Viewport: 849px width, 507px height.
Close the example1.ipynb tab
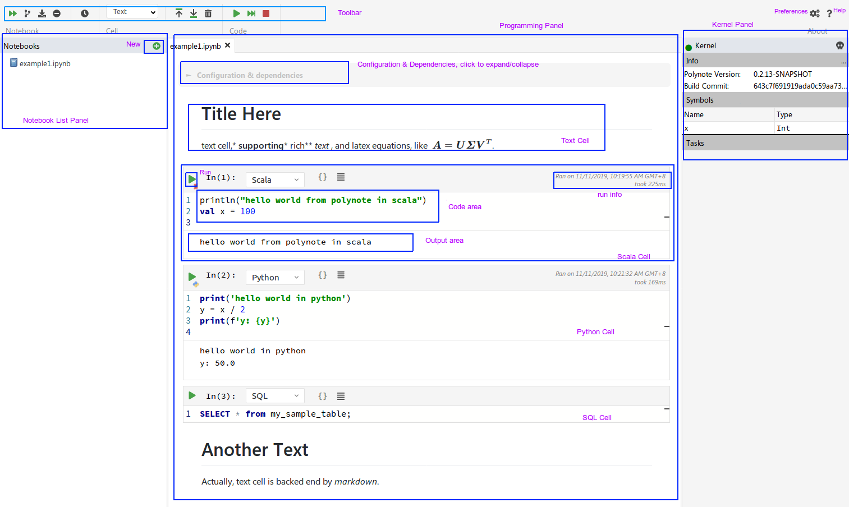tap(227, 45)
